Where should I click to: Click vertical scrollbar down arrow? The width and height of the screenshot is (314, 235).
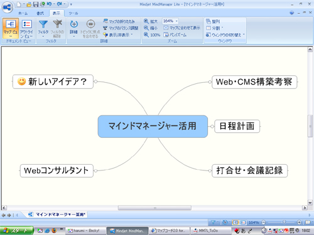pos(310,202)
